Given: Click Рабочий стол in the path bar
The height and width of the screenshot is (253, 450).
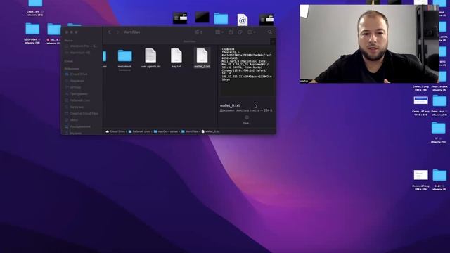Looking at the screenshot, I should 139,131.
